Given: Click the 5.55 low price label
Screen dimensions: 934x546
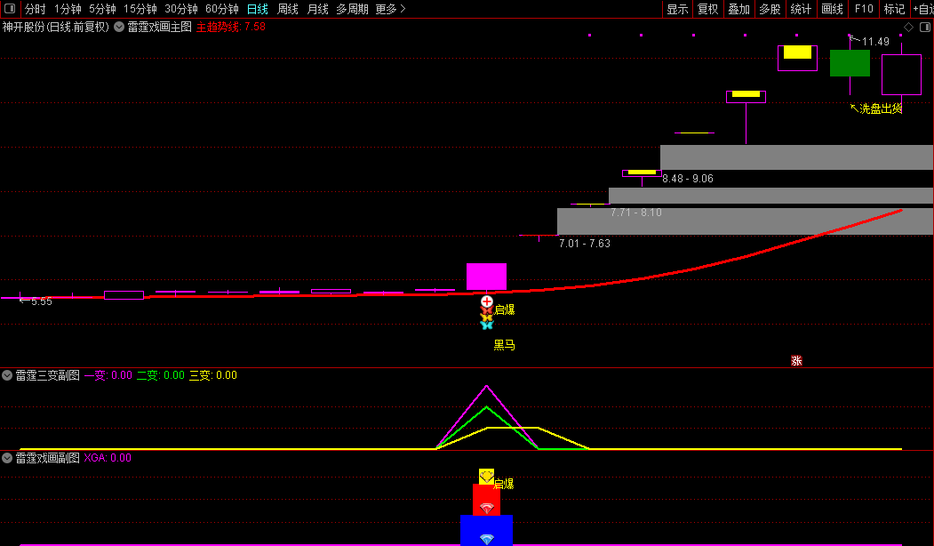Looking at the screenshot, I should [42, 301].
